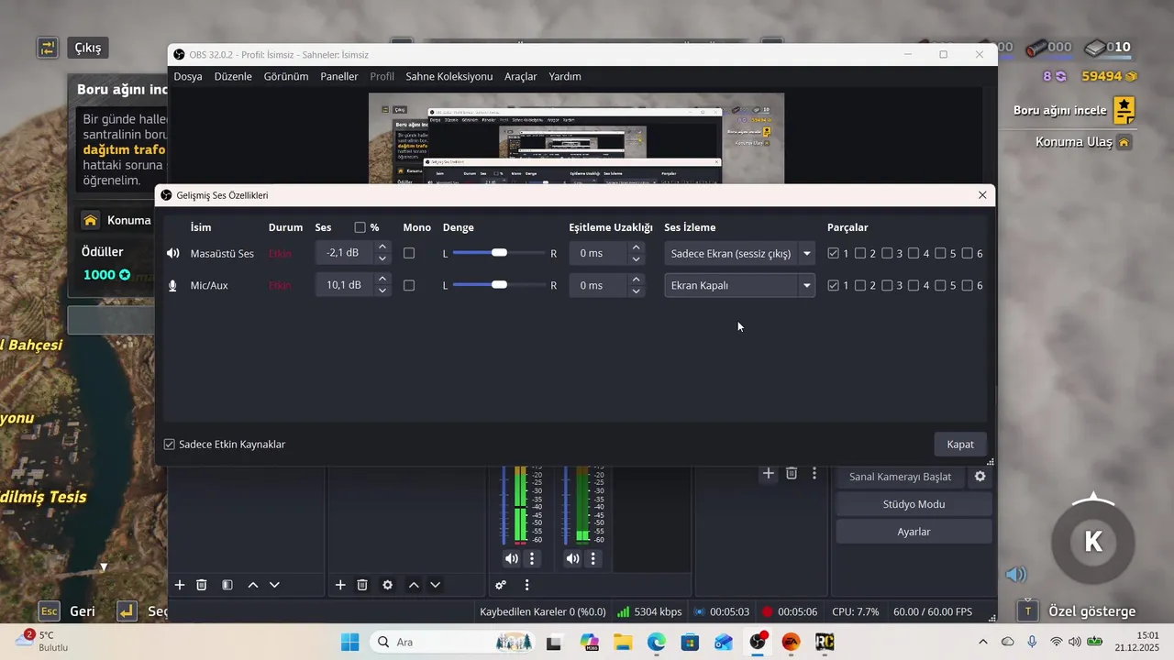Uncheck track 1 for Masaüstü Ses

(x=833, y=253)
